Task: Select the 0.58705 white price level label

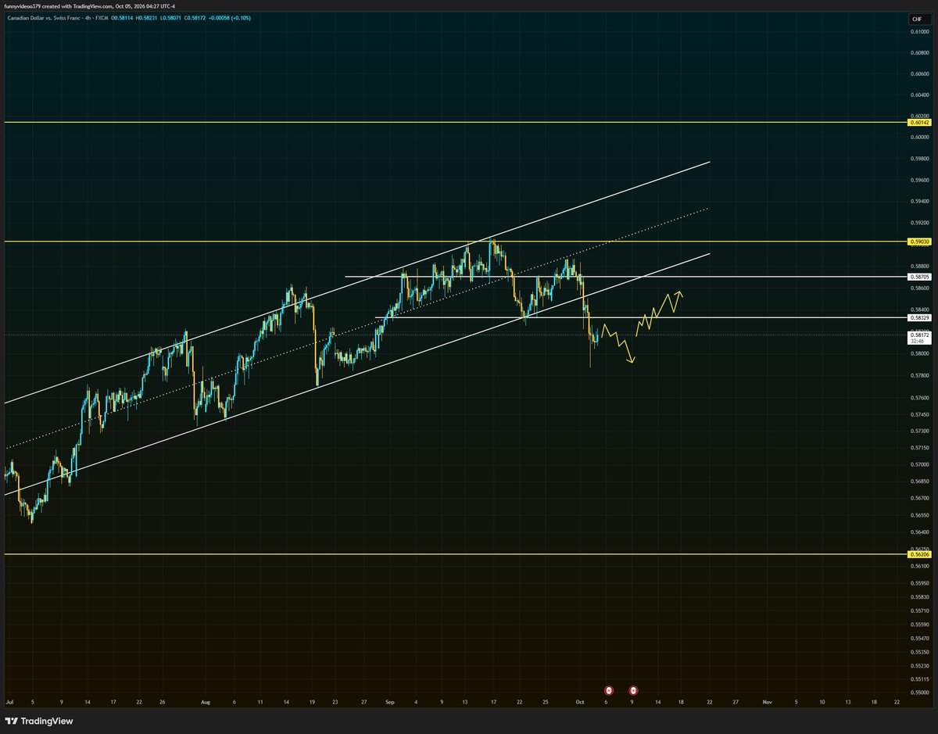Action: [919, 277]
